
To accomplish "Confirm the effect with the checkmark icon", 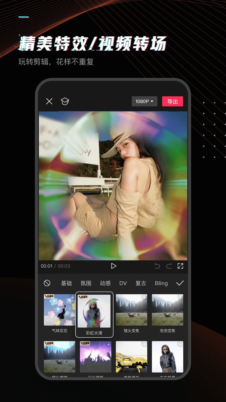I will [x=180, y=283].
